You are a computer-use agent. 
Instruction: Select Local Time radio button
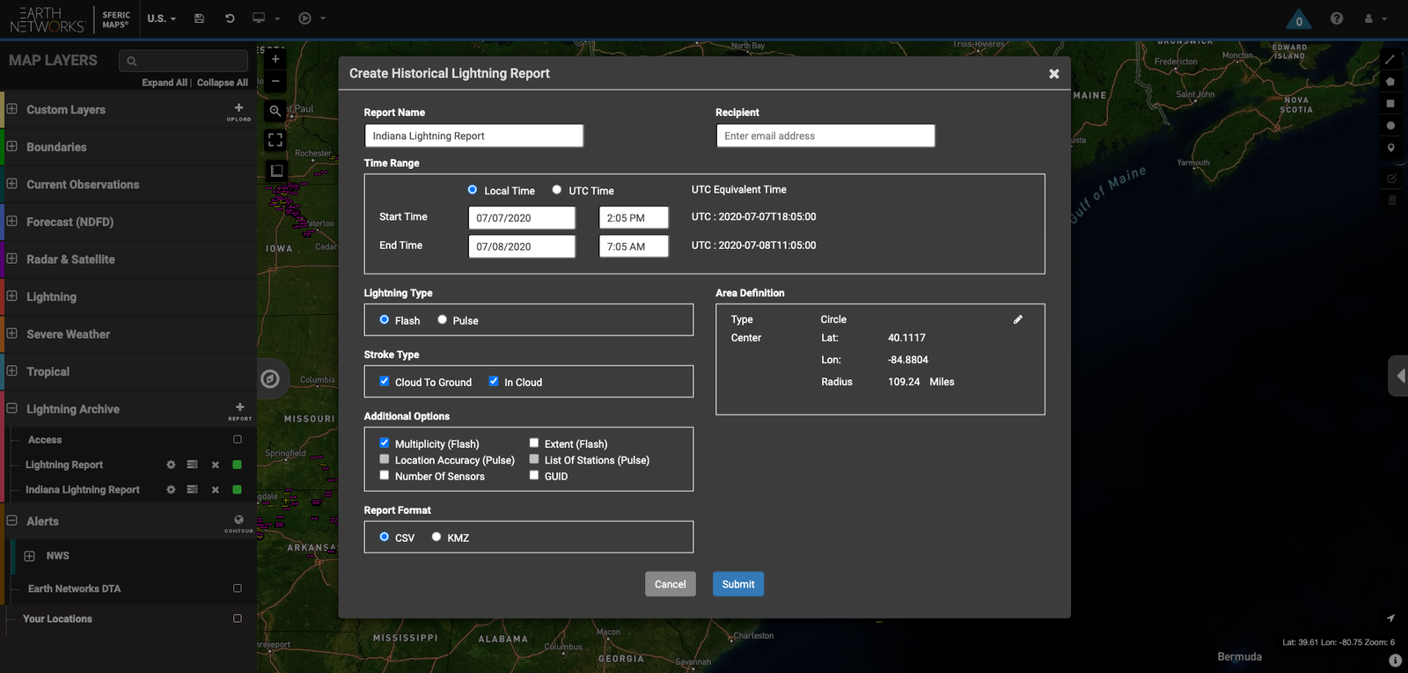(473, 190)
